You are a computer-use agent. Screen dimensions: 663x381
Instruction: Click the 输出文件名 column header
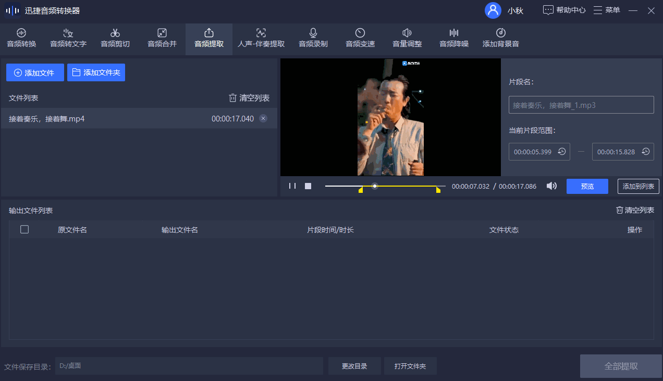pyautogui.click(x=180, y=230)
